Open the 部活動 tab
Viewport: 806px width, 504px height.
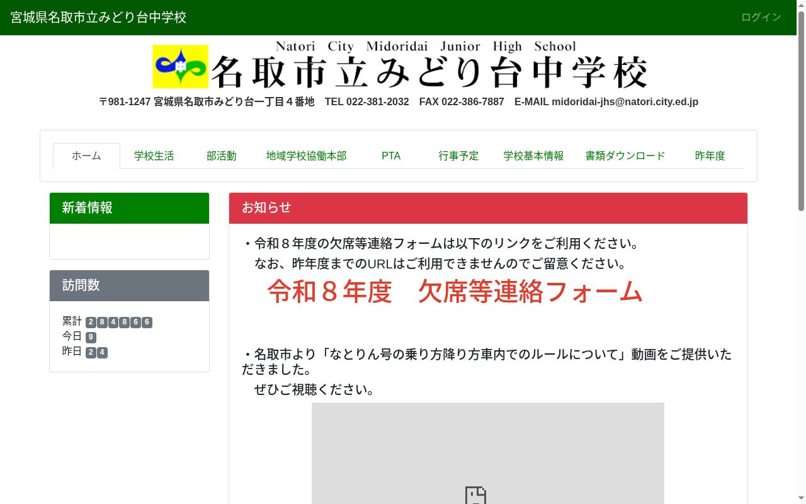222,156
